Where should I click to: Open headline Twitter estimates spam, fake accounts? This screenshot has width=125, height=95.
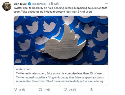(60, 73)
